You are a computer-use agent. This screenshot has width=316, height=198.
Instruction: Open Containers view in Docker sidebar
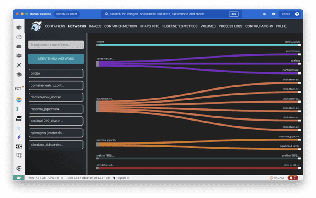[x=19, y=27]
